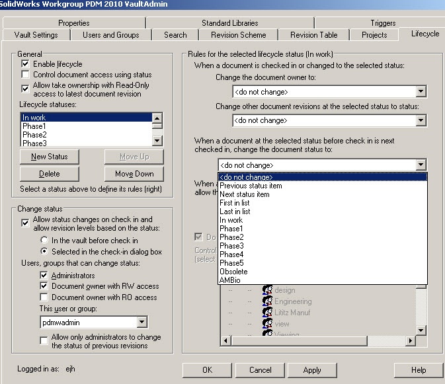Click the New Status button
Viewport: 445px width, 384px height.
point(50,157)
